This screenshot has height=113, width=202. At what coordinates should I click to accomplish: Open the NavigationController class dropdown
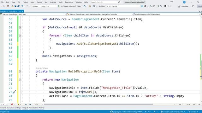[x=100, y=14]
